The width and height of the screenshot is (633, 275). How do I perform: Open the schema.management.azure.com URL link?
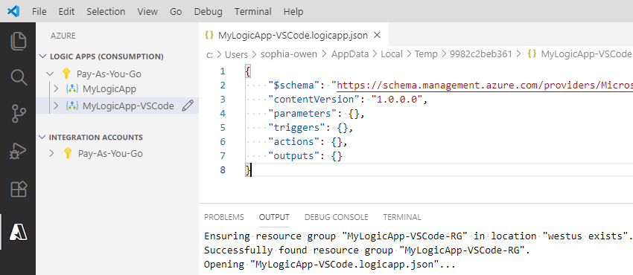coord(485,85)
